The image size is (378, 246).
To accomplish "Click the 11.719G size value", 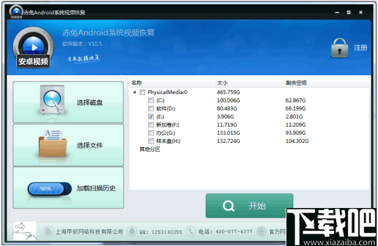I will coord(227,125).
